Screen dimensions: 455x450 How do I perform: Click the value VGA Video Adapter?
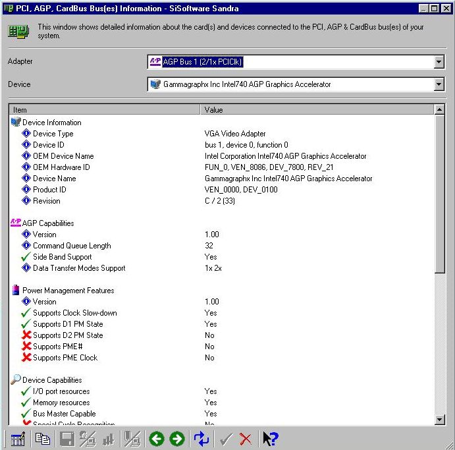pyautogui.click(x=235, y=134)
